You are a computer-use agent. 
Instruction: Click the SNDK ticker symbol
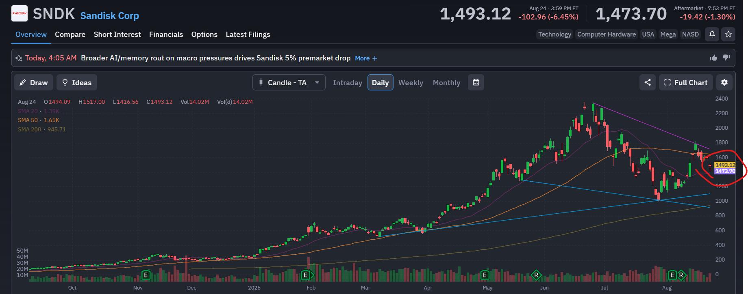54,14
